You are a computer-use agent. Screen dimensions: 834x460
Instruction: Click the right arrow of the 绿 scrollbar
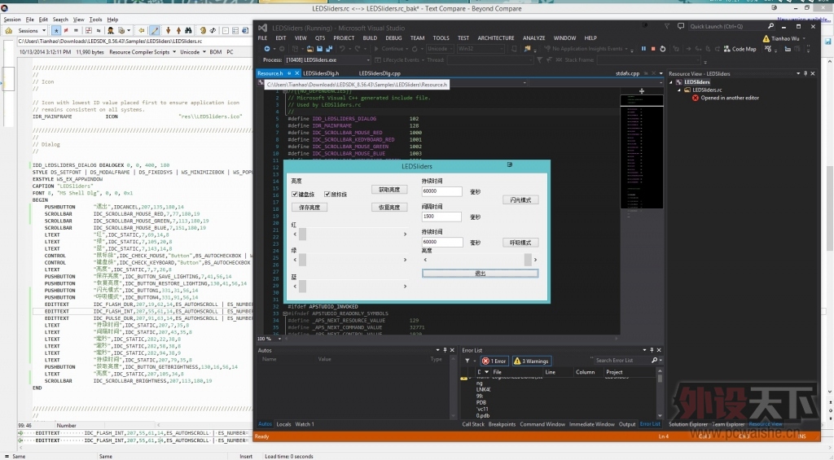pyautogui.click(x=405, y=260)
